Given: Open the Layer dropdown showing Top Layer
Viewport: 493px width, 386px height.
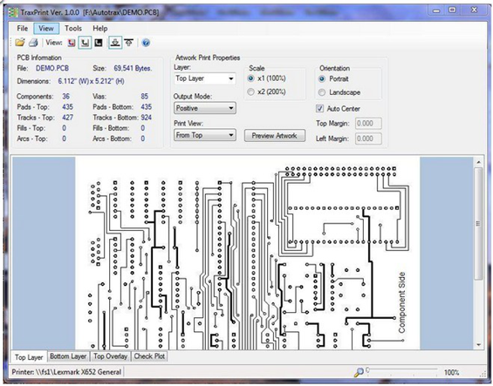Looking at the screenshot, I should 205,78.
